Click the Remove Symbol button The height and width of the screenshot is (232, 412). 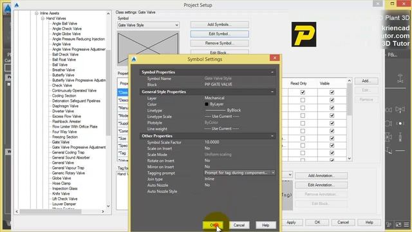220,43
